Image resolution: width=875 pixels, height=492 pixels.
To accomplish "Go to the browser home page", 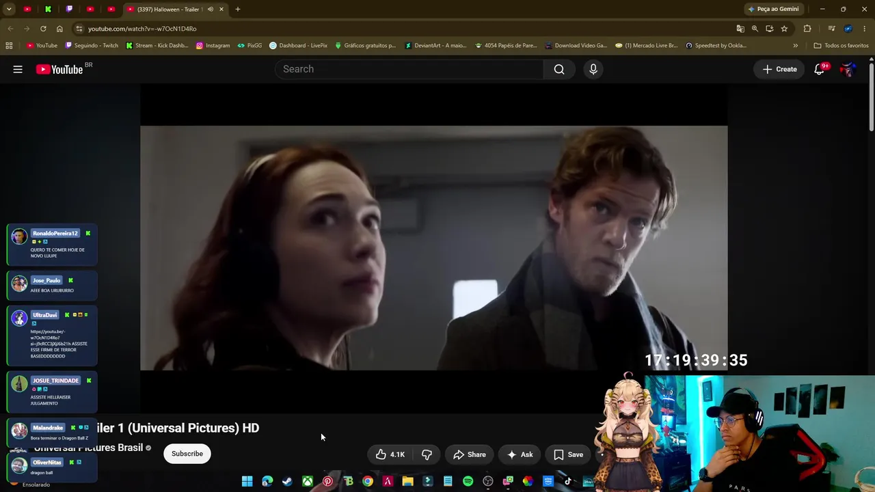I will (59, 29).
